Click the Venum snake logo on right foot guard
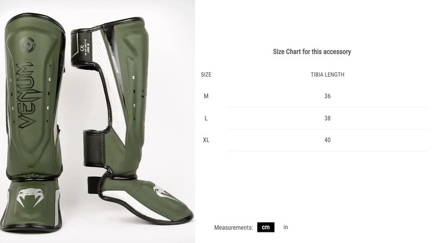 click(162, 192)
